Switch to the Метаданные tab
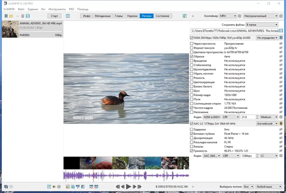This screenshot has width=286, height=193. tap(102, 16)
